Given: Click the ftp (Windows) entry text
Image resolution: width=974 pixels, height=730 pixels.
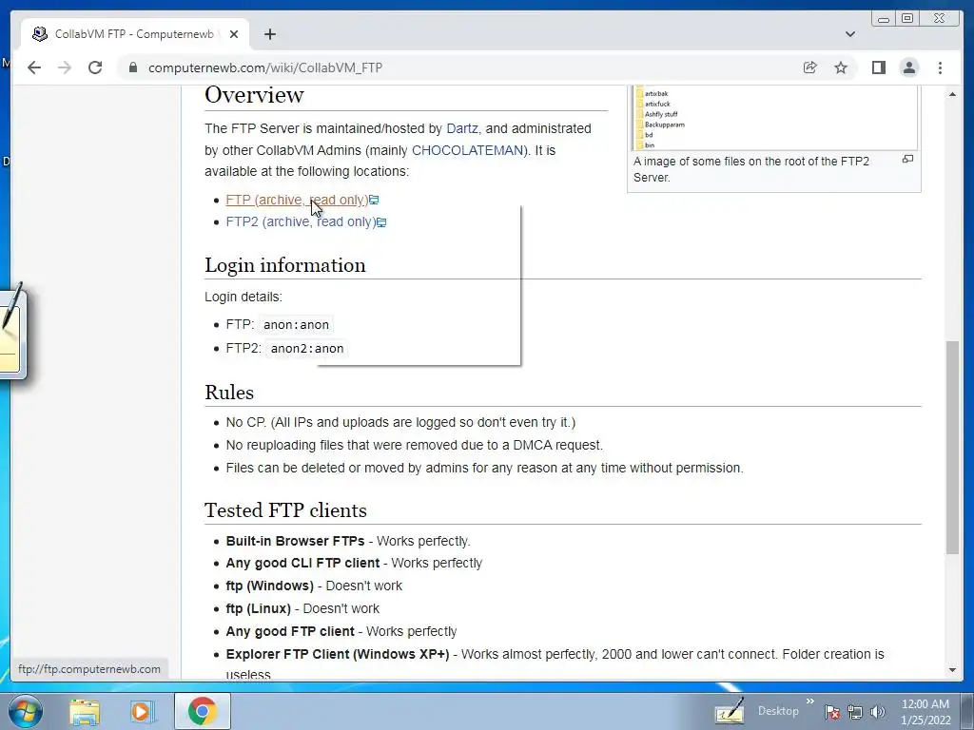Looking at the screenshot, I should [x=269, y=586].
